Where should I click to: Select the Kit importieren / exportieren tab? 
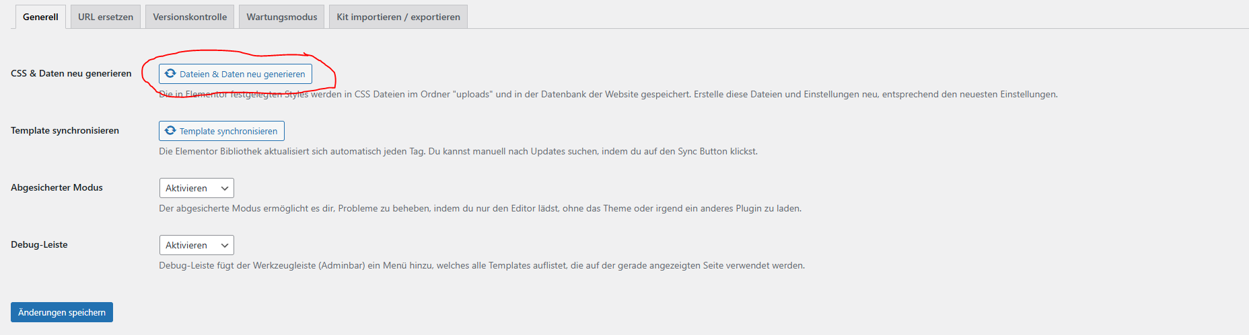tap(398, 17)
